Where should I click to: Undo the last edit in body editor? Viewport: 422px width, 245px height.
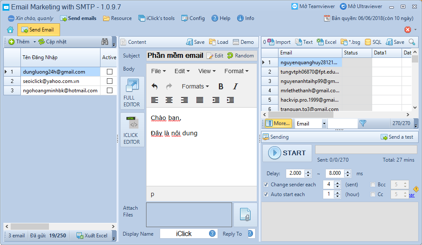click(x=155, y=86)
